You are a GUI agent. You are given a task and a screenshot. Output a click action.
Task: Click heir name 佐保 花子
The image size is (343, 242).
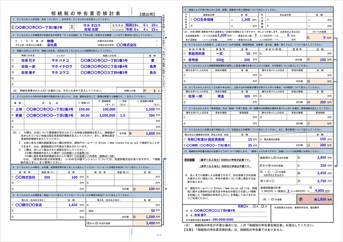28,60
